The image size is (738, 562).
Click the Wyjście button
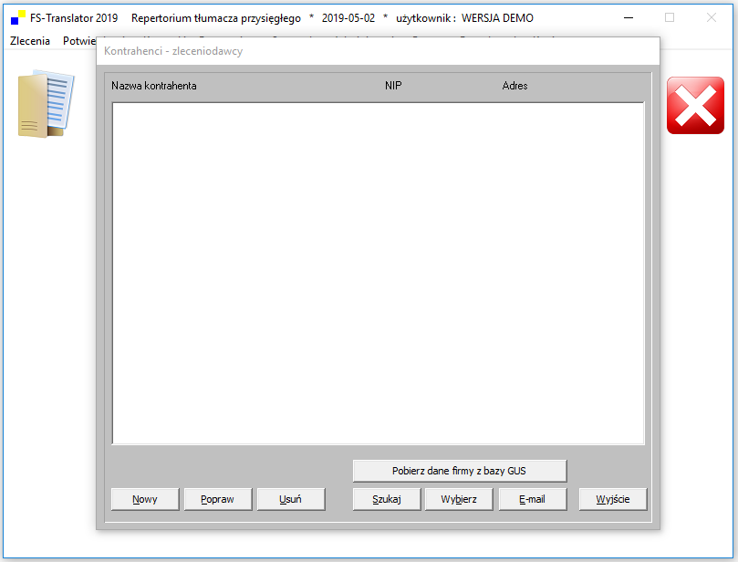coord(613,499)
